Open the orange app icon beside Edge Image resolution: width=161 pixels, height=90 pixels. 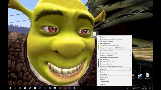coord(45,88)
